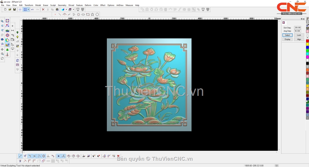Click the yellow light bulb icon
Screen dimensions: 309x167
coord(18,37)
